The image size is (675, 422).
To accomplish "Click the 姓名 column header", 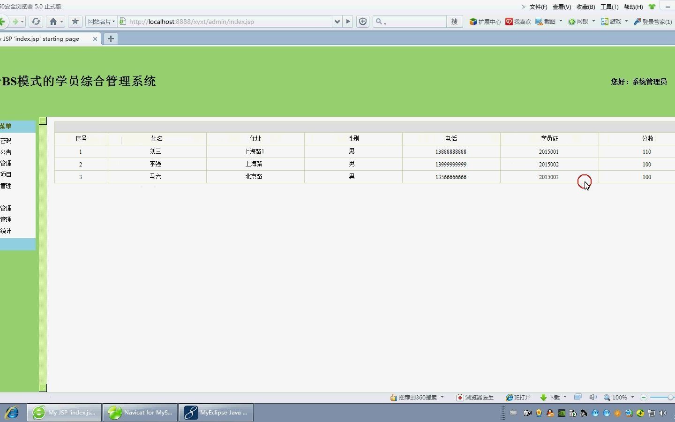I will click(157, 139).
